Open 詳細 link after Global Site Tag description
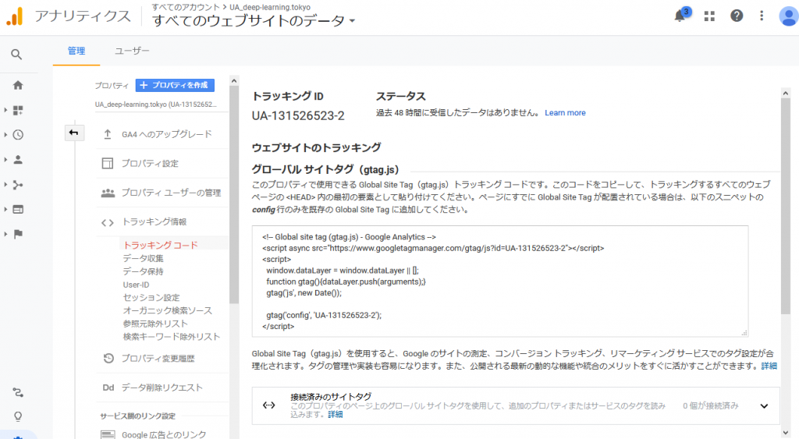This screenshot has width=799, height=439. pos(769,366)
